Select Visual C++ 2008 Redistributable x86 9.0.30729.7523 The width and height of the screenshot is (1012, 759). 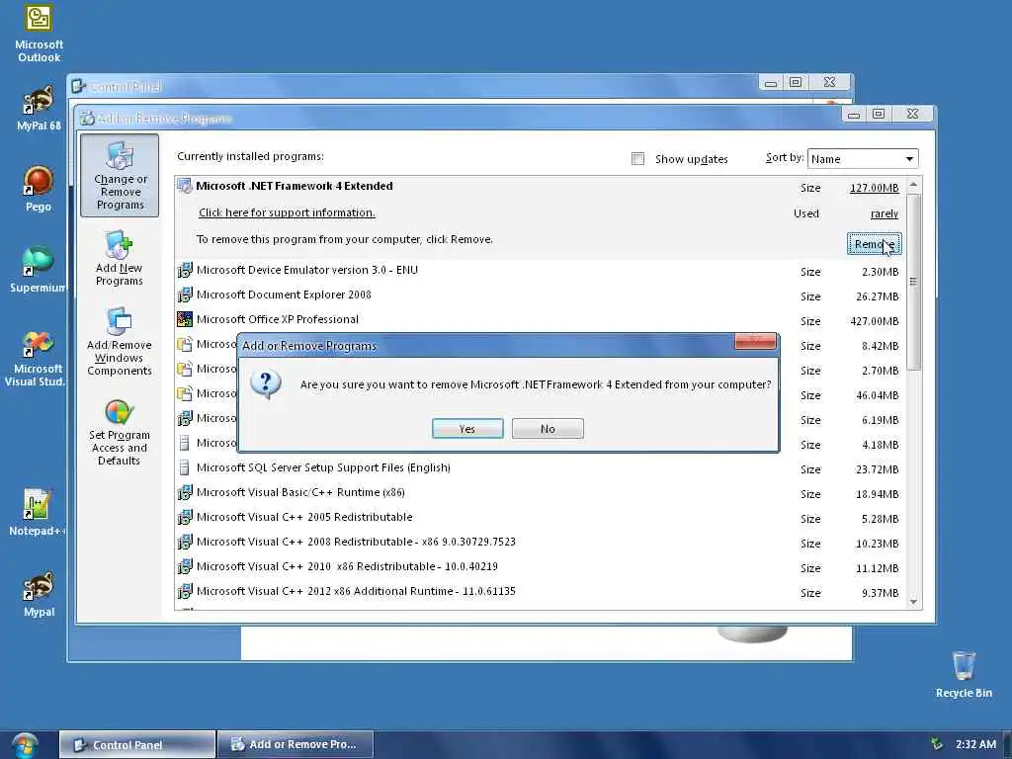540,543
